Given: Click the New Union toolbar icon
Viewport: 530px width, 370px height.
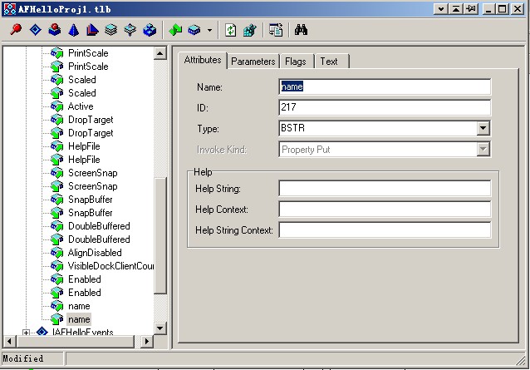Looking at the screenshot, I should (x=130, y=30).
